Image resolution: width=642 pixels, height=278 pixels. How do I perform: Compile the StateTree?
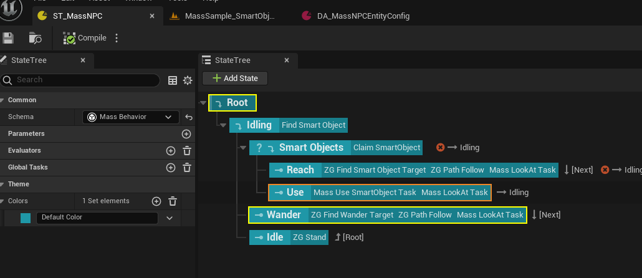coord(85,38)
